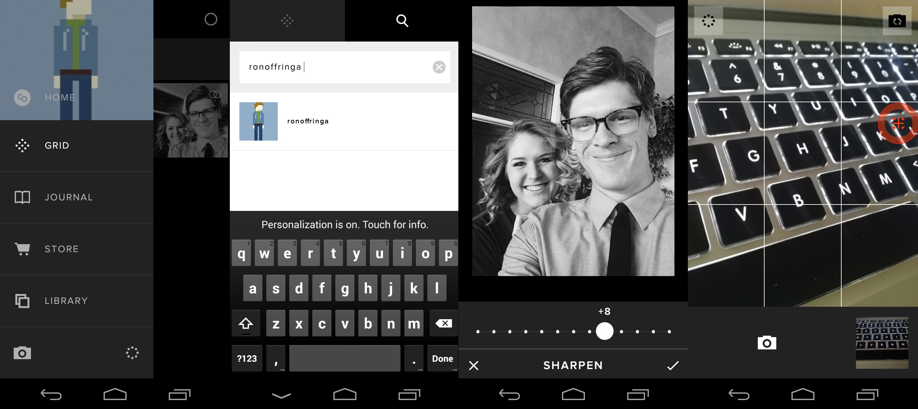Switch keyboard to ?123 symbols
Viewport: 918px width, 409px height.
tap(247, 359)
